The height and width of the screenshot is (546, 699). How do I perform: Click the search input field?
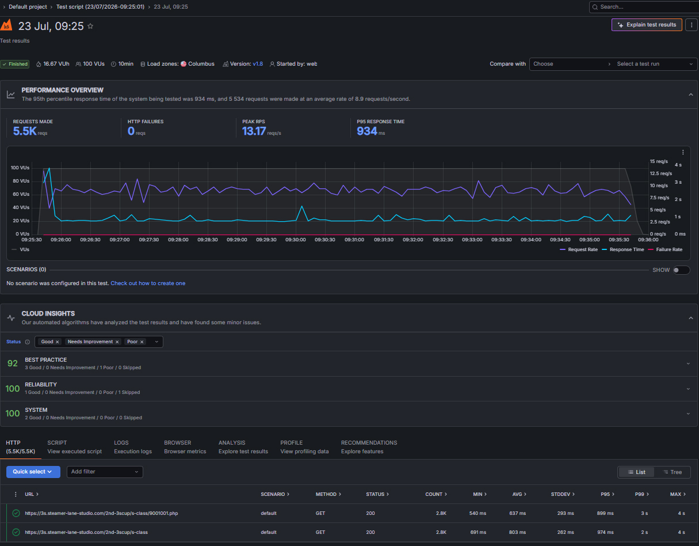pyautogui.click(x=643, y=7)
